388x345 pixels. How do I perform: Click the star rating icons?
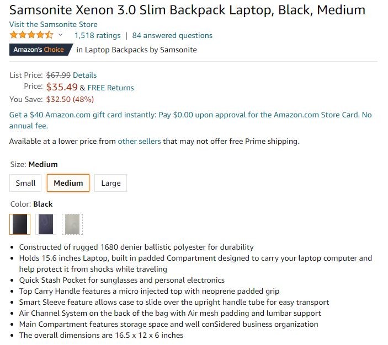31,35
